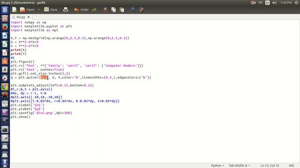Screen dimensions: 300x168
Task: Open the Terminal launcher icon
Action: pyautogui.click(x=5, y=130)
